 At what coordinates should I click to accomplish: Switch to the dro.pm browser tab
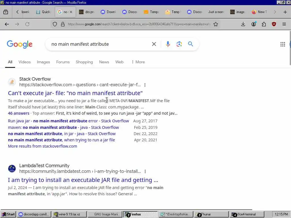click(87, 12)
